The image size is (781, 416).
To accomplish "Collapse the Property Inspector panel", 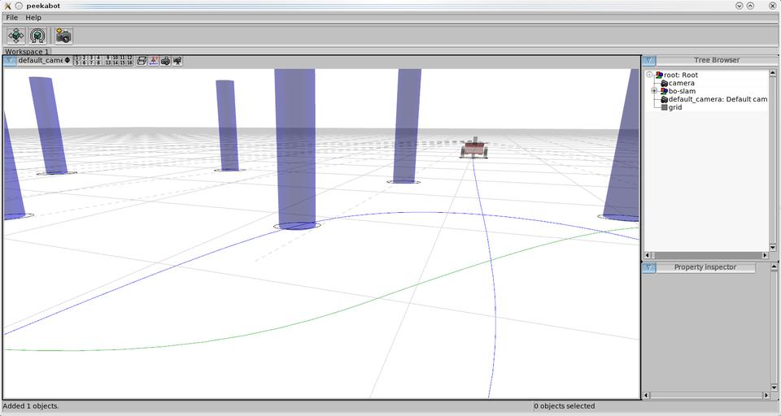I will (648, 267).
